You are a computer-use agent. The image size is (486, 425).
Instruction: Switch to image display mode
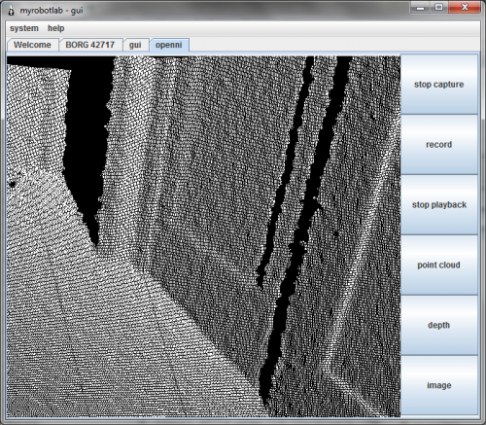(438, 385)
